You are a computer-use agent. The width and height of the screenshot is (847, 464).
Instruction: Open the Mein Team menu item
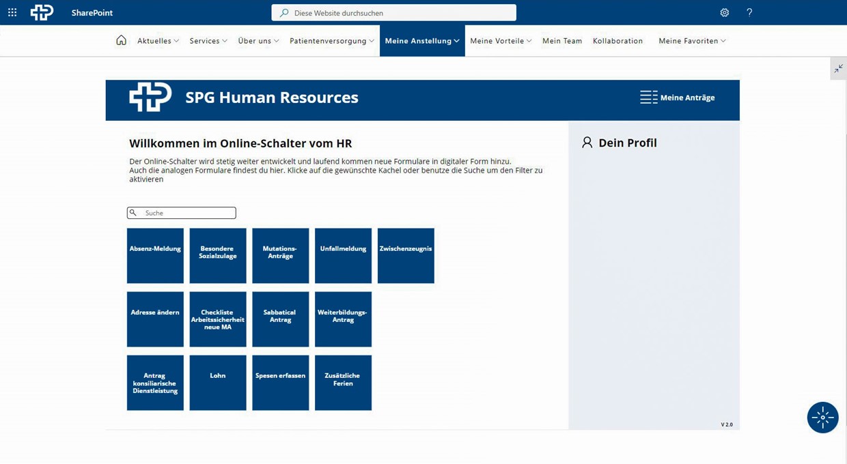point(562,41)
